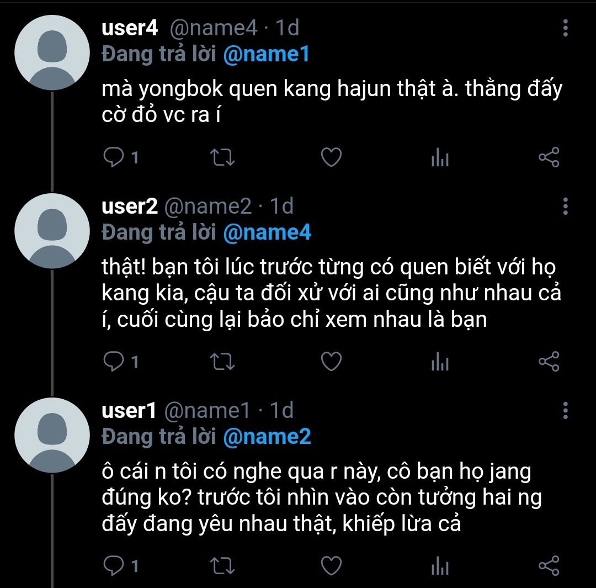Retweet user4's tweet about yongbok

click(223, 157)
